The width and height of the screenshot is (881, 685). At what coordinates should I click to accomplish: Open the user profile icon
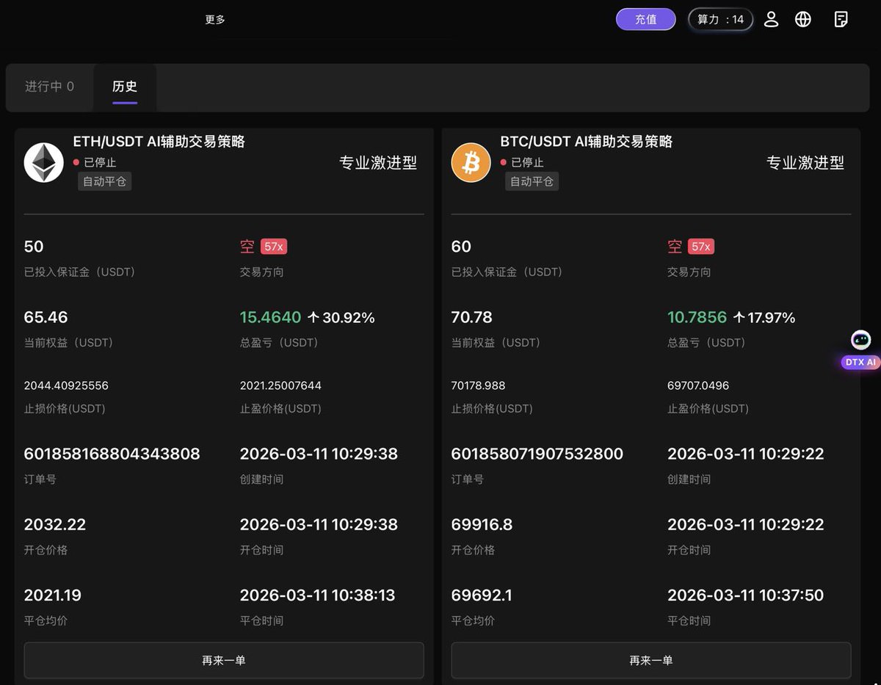click(771, 19)
